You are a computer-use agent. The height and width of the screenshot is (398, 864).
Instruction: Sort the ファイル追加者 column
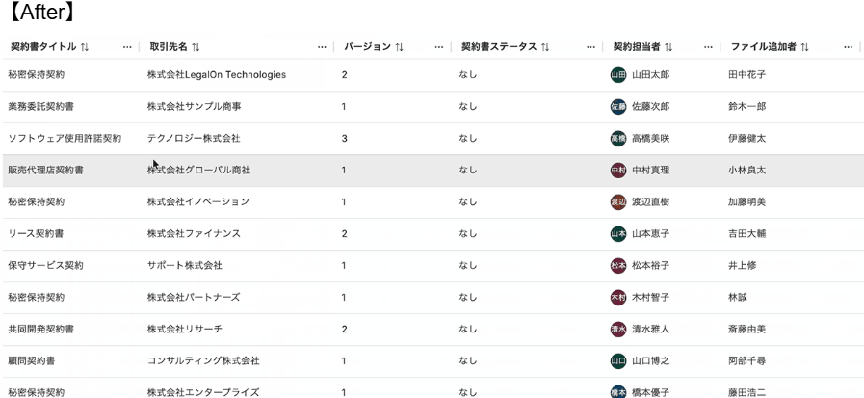point(804,47)
